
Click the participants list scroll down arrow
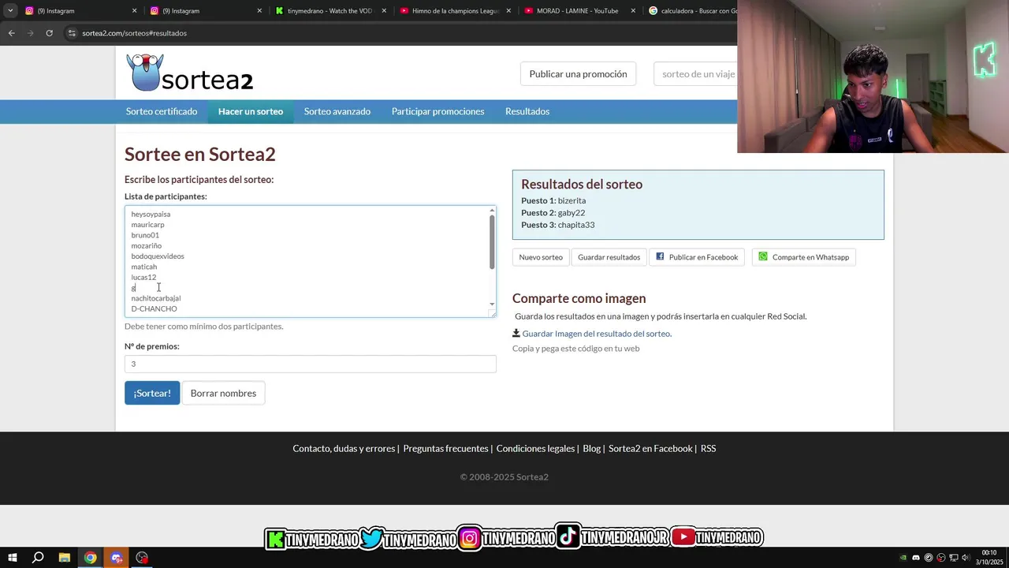(x=492, y=305)
